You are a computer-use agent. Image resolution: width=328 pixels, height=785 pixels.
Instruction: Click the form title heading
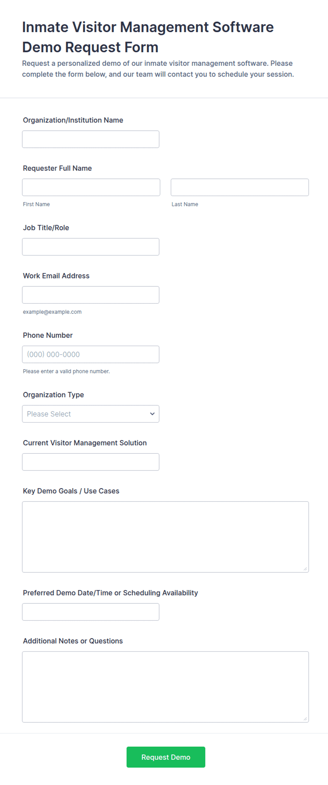148,37
